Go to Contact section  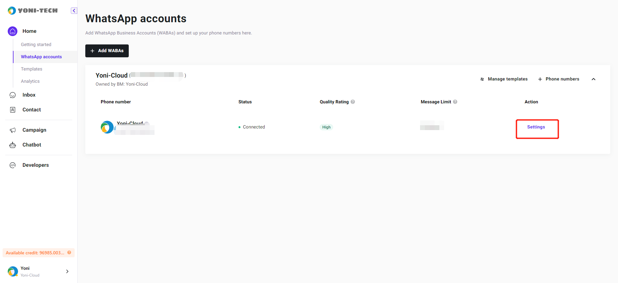pos(32,110)
